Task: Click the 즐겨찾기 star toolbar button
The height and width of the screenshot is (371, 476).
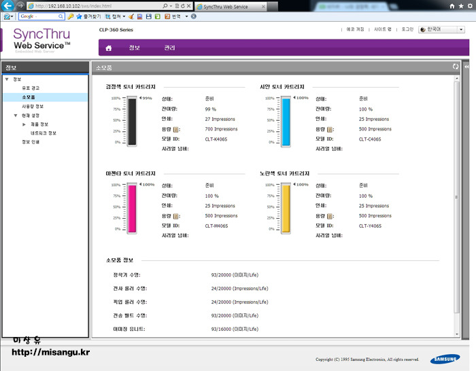Action: (x=88, y=16)
